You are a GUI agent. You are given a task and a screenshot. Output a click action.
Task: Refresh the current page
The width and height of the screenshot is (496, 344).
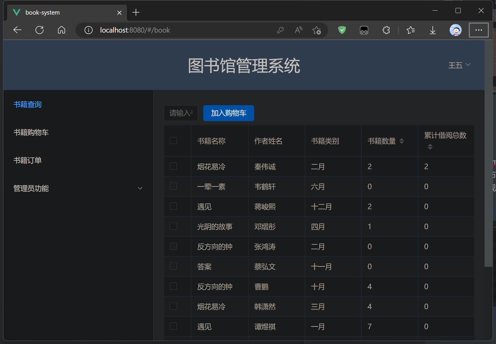coord(39,30)
